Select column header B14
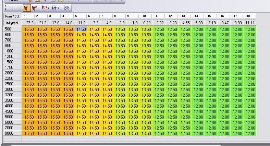The width and height of the screenshot is (270, 146). tap(197, 16)
